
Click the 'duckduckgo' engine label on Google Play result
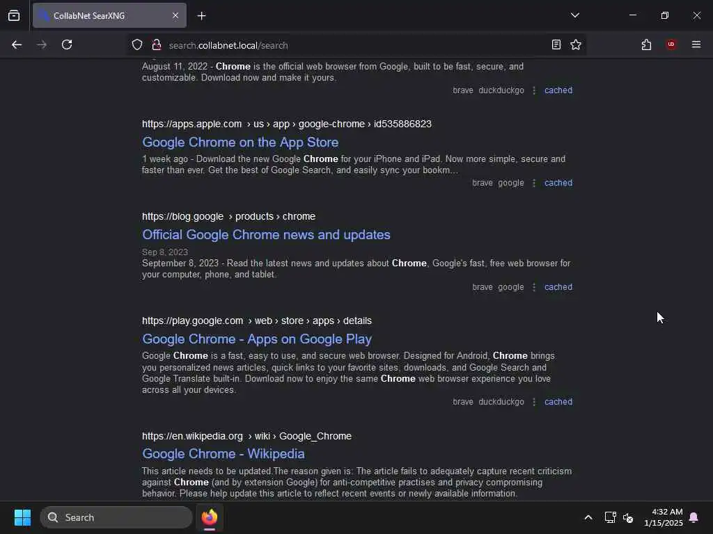[x=501, y=402]
